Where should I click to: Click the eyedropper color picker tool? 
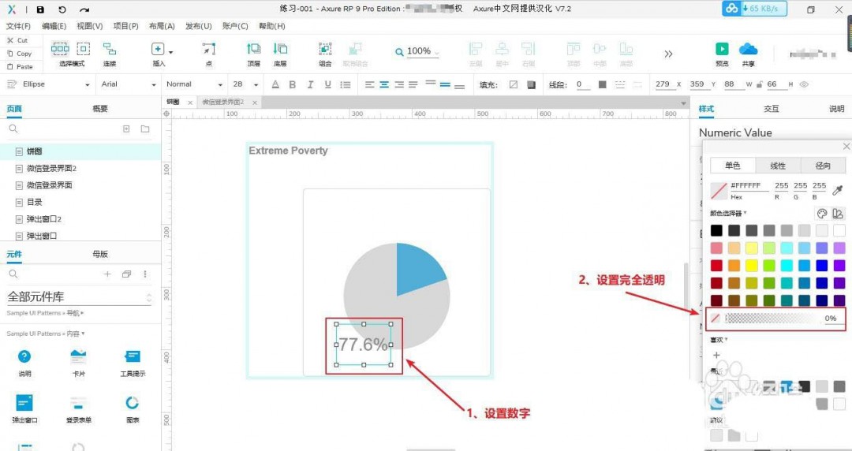pos(837,190)
